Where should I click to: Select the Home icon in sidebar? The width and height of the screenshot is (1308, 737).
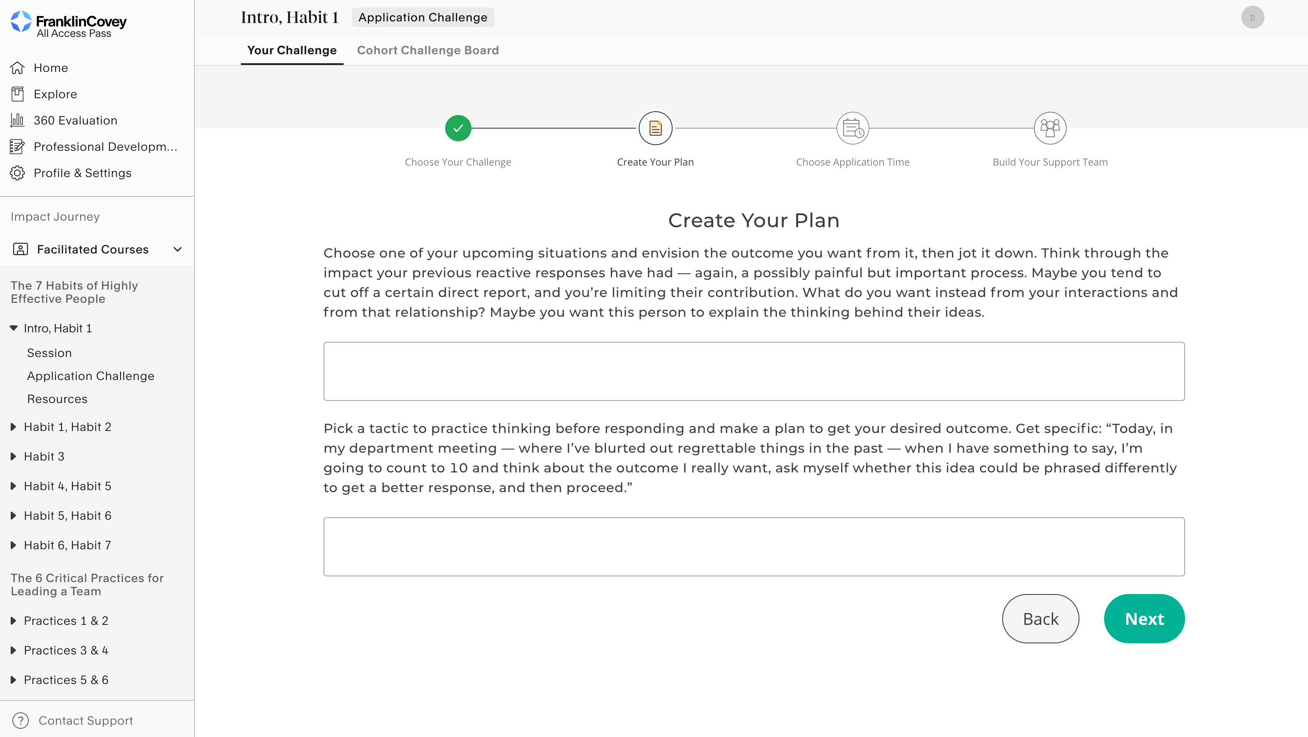point(17,67)
